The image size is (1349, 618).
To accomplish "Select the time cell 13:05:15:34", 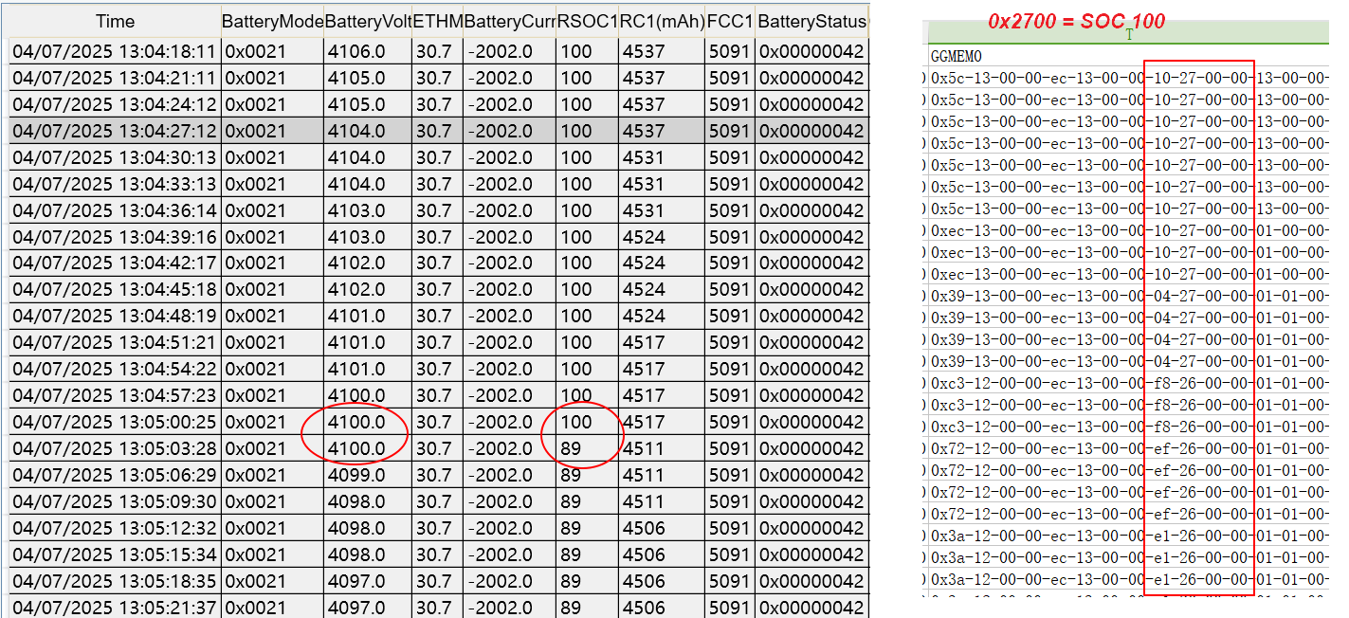I will [x=116, y=554].
